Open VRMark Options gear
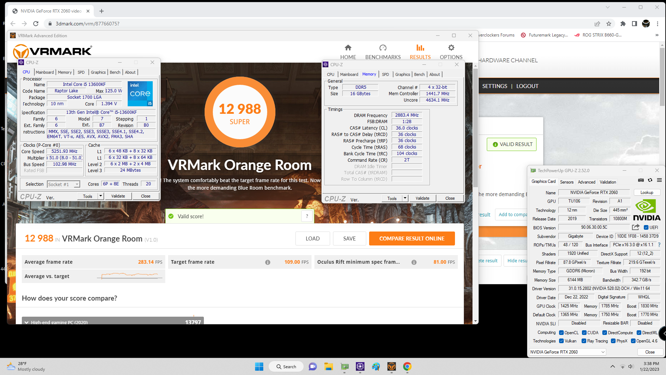 [x=451, y=52]
